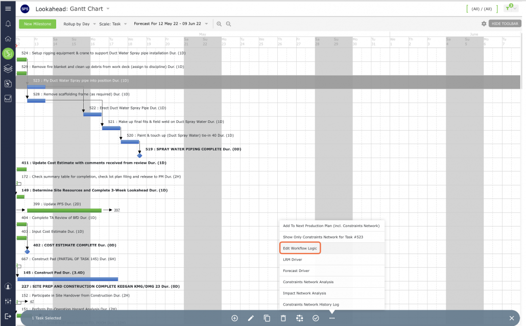Open Constraints Network Analysis
This screenshot has width=526, height=326.
(331, 282)
